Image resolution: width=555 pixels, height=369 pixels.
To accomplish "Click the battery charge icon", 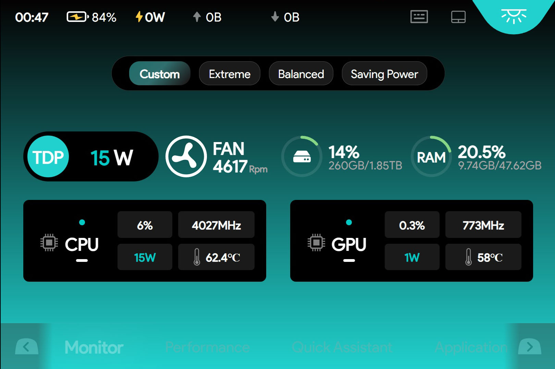I will click(x=77, y=17).
